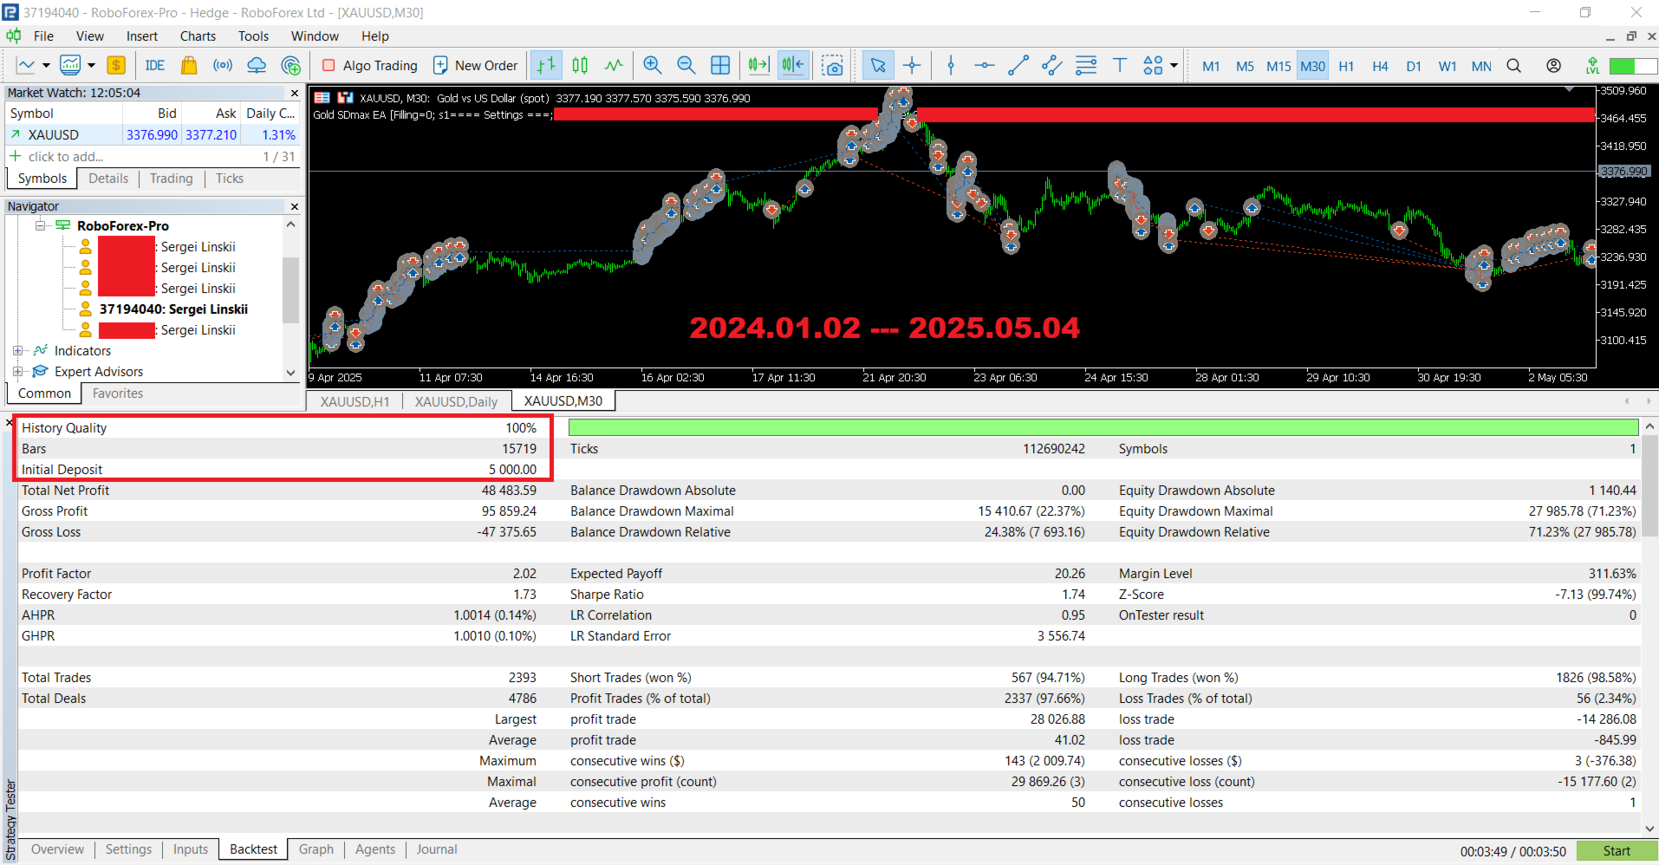
Task: Switch chart to bar chart mode
Action: (x=546, y=65)
